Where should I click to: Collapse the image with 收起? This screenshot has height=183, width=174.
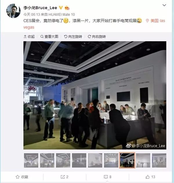point(29,37)
